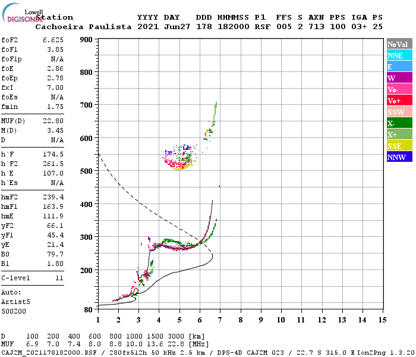Screen dimensions: 416x357
Task: Click the C-level value 11
Action: pyautogui.click(x=59, y=278)
